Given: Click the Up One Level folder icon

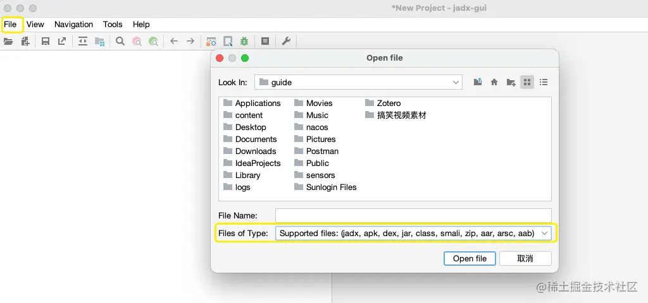Looking at the screenshot, I should click(x=478, y=82).
